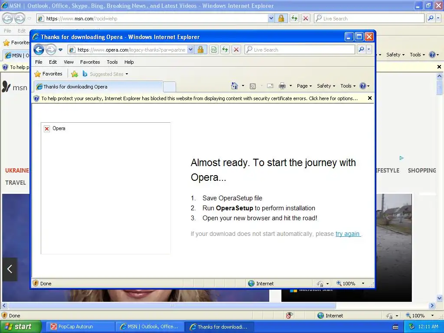Run search with front window magnifier button
Image resolution: width=444 pixels, height=333 pixels.
pos(361,50)
